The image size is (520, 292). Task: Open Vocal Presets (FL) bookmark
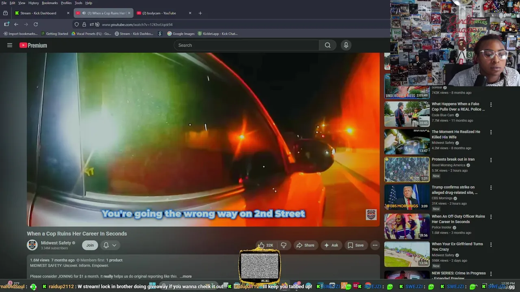click(x=91, y=34)
